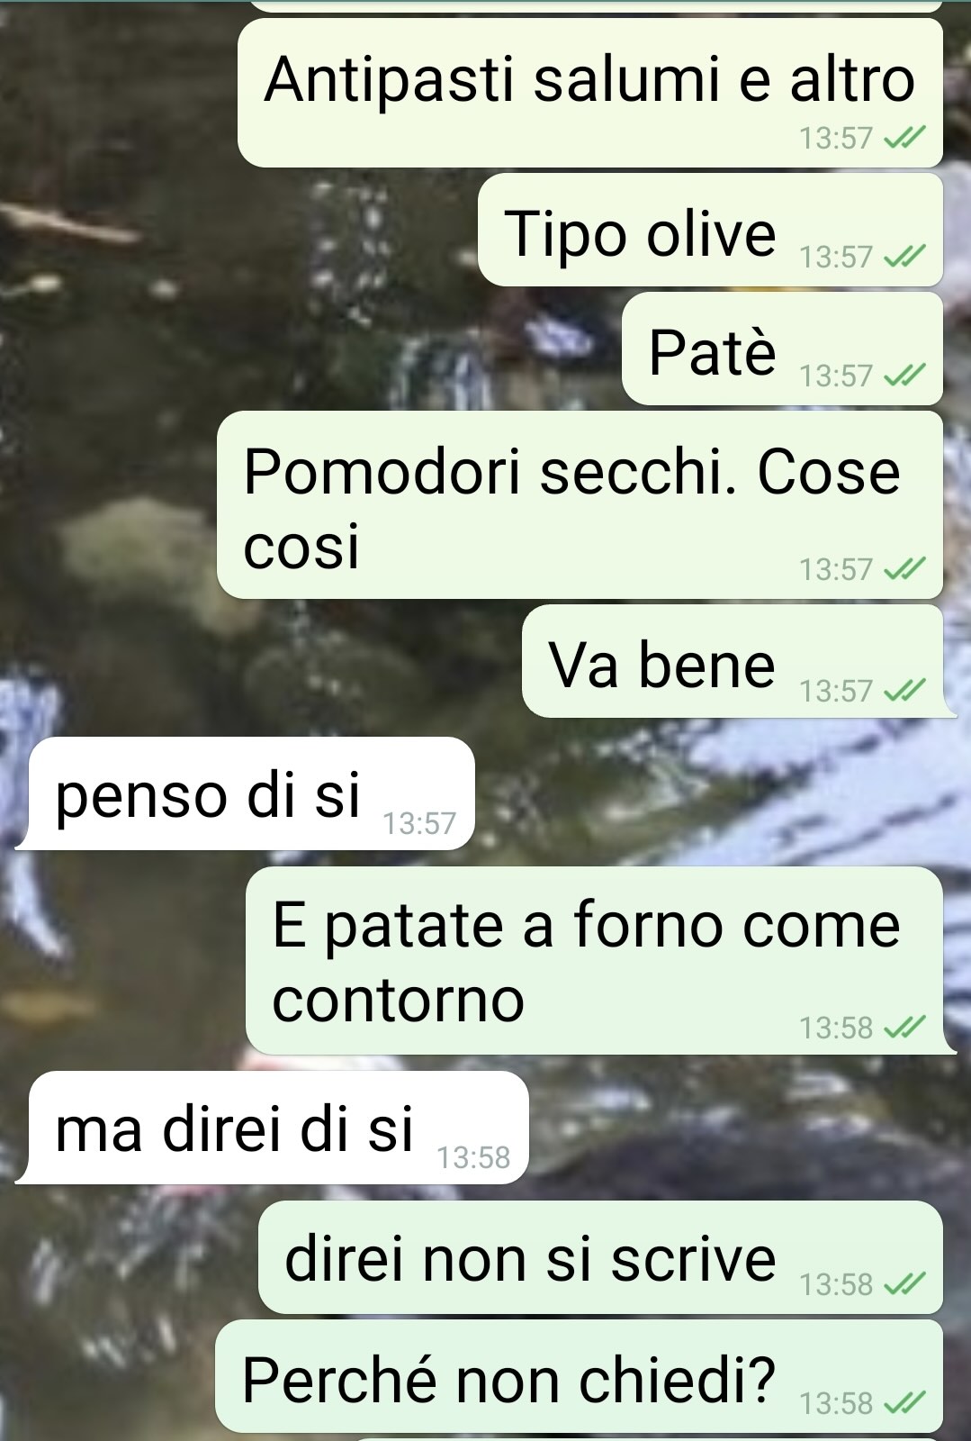Viewport: 971px width, 1441px height.
Task: Select the "Antipasti salumi e altro" message bubble
Action: click(x=590, y=93)
